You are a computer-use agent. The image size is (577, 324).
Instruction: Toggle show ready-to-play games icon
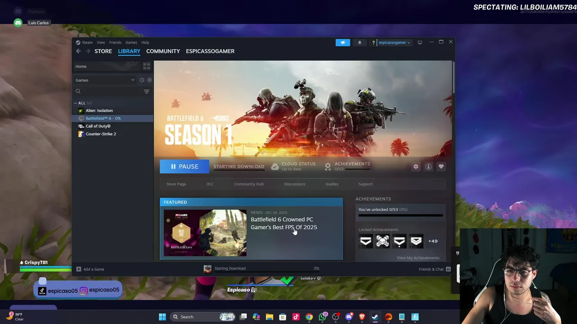click(149, 80)
